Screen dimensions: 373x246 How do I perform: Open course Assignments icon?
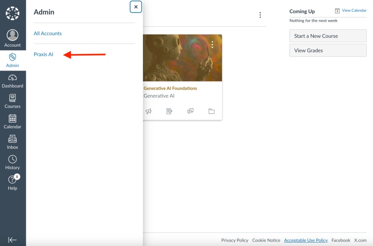click(170, 111)
